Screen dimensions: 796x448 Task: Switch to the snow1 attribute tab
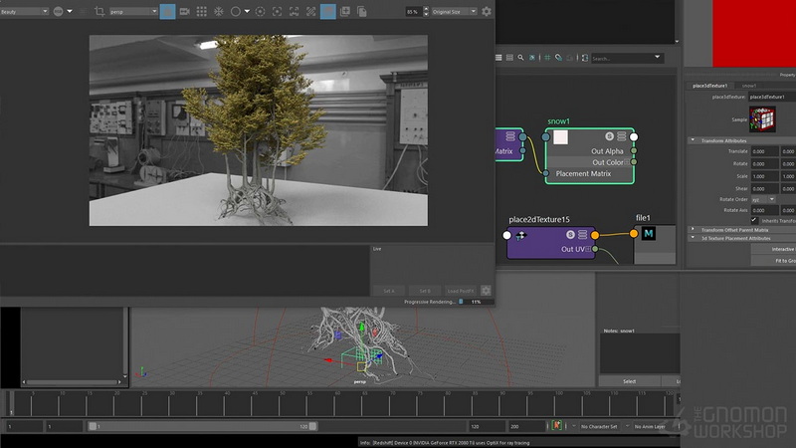click(749, 86)
